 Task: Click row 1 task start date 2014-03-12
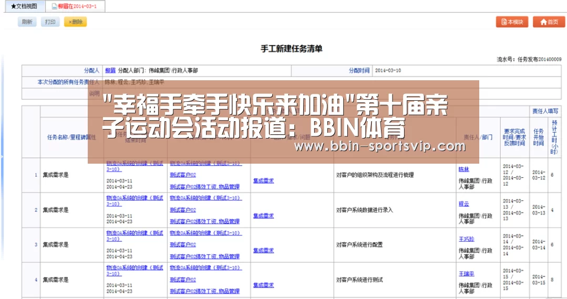(539, 175)
